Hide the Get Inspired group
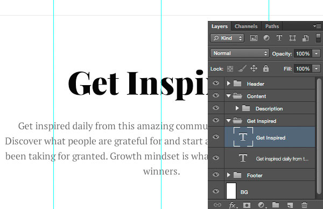 [x=216, y=120]
